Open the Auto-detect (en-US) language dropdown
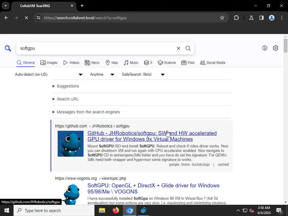The height and width of the screenshot is (216, 288). pyautogui.click(x=49, y=74)
